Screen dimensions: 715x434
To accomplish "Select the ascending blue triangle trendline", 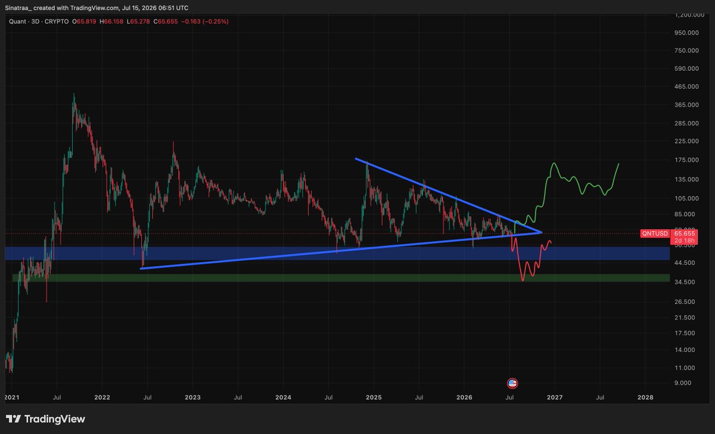I will (340, 251).
